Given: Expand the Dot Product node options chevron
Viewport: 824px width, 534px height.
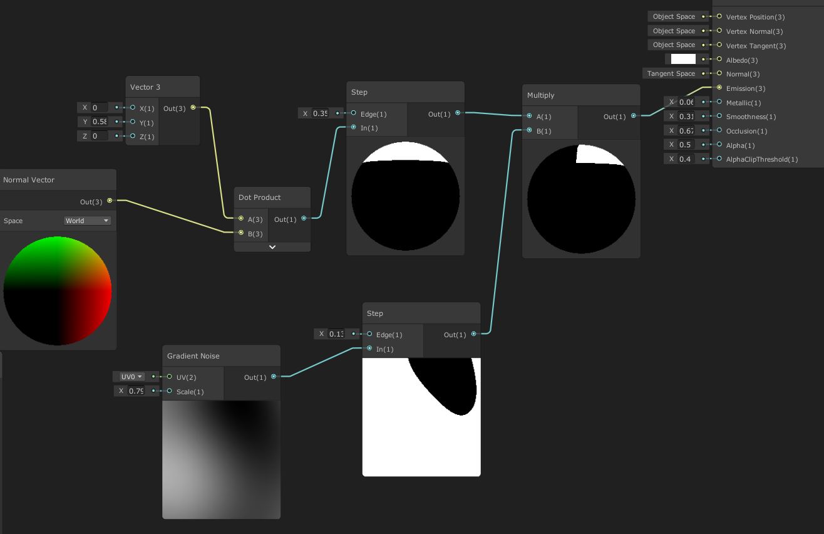Looking at the screenshot, I should (x=272, y=247).
